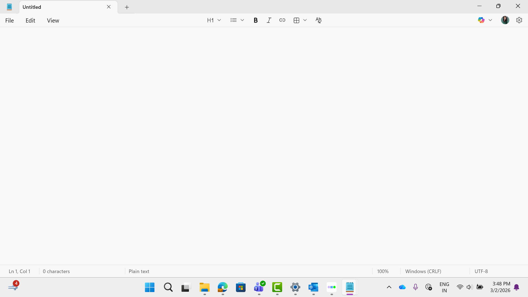This screenshot has width=528, height=297.
Task: Click the Plain text status indicator
Action: (x=139, y=271)
